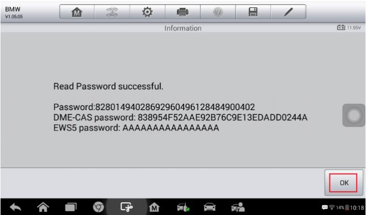Show recent apps from the navigation bar
Screen dimensions: 366x215
71,207
